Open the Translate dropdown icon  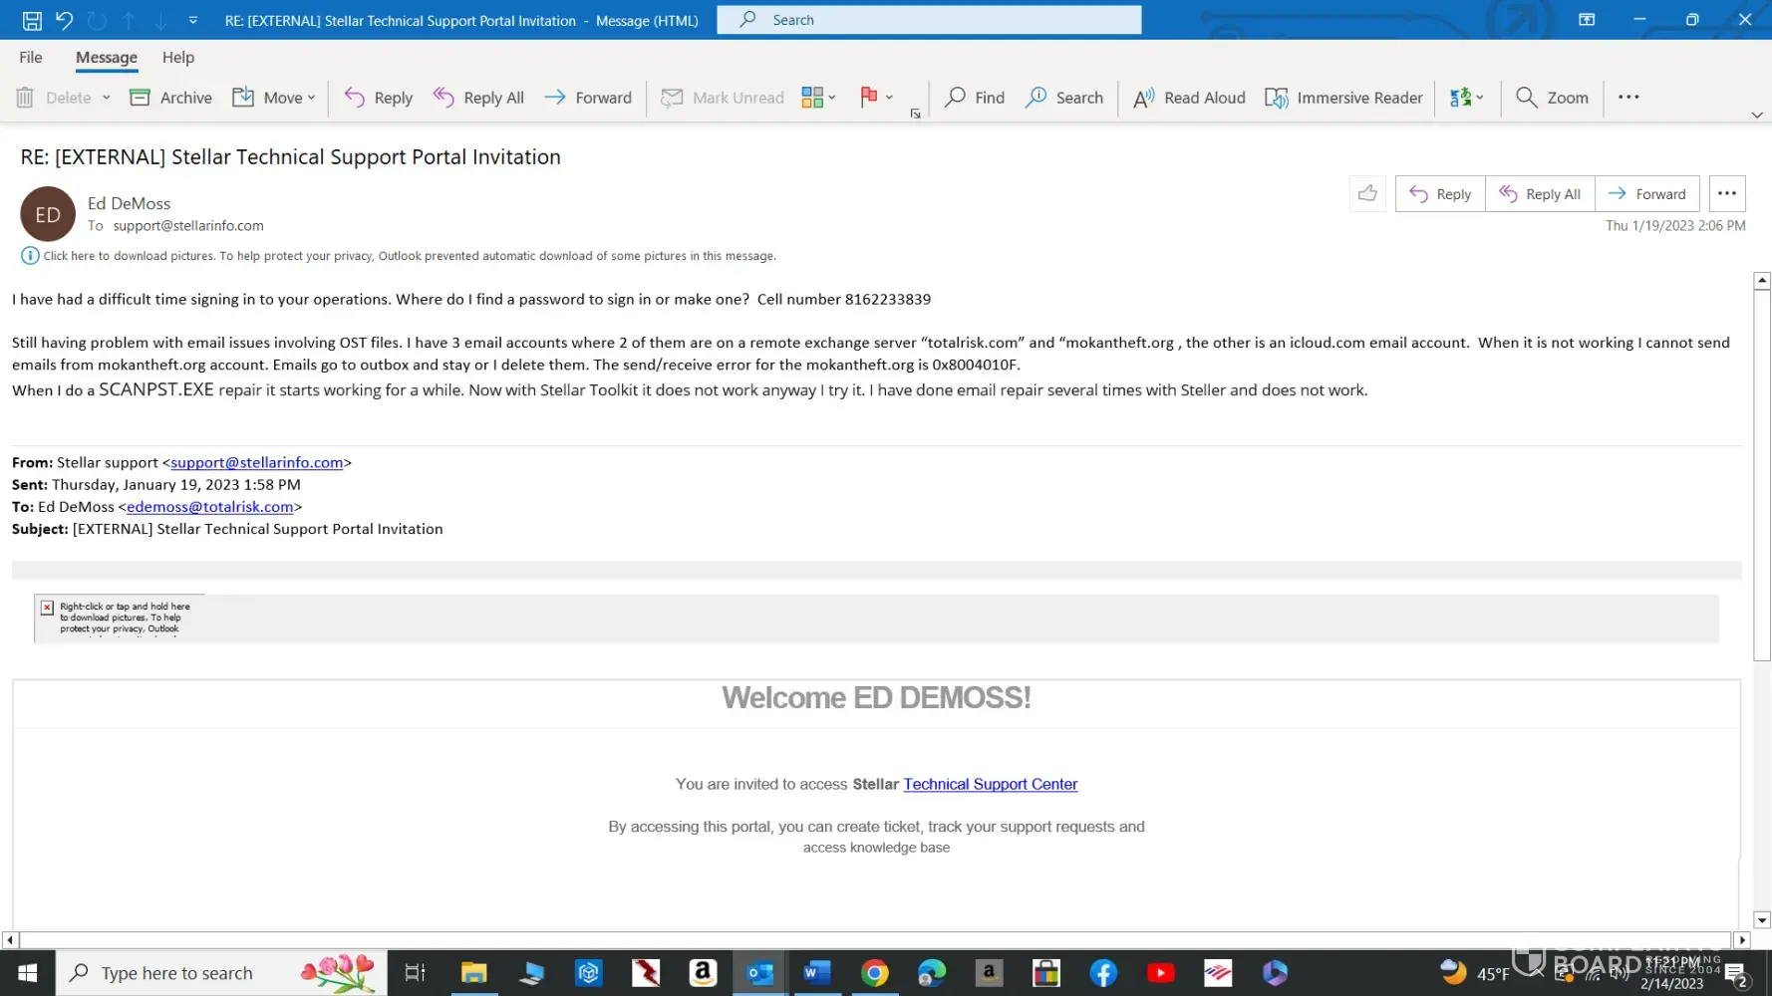(1467, 98)
